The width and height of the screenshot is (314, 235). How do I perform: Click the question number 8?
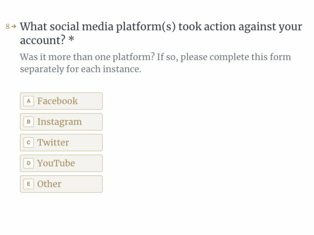pyautogui.click(x=8, y=26)
